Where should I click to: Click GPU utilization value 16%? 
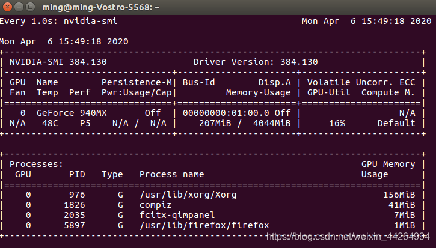click(337, 123)
